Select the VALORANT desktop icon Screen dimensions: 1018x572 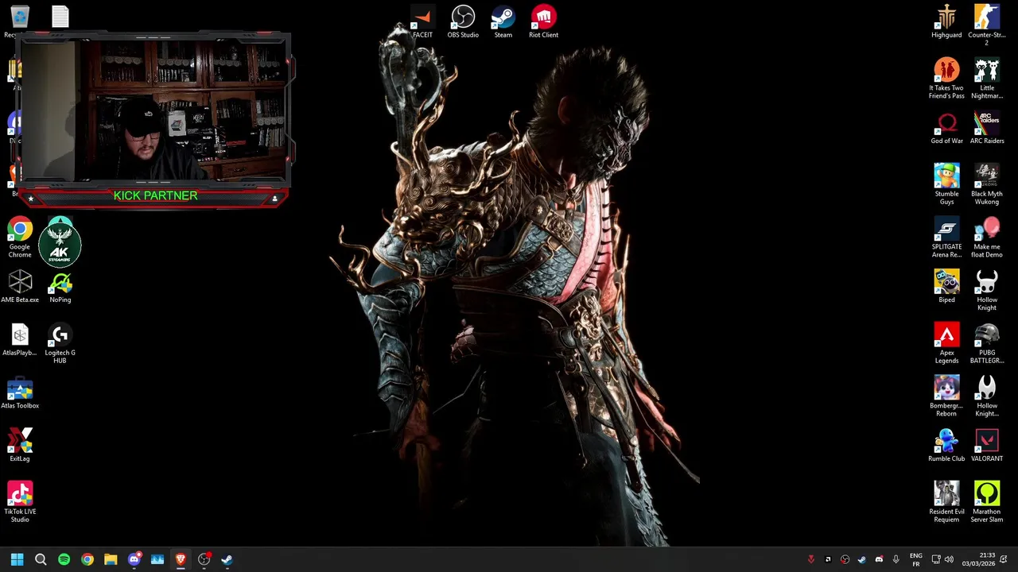click(987, 446)
